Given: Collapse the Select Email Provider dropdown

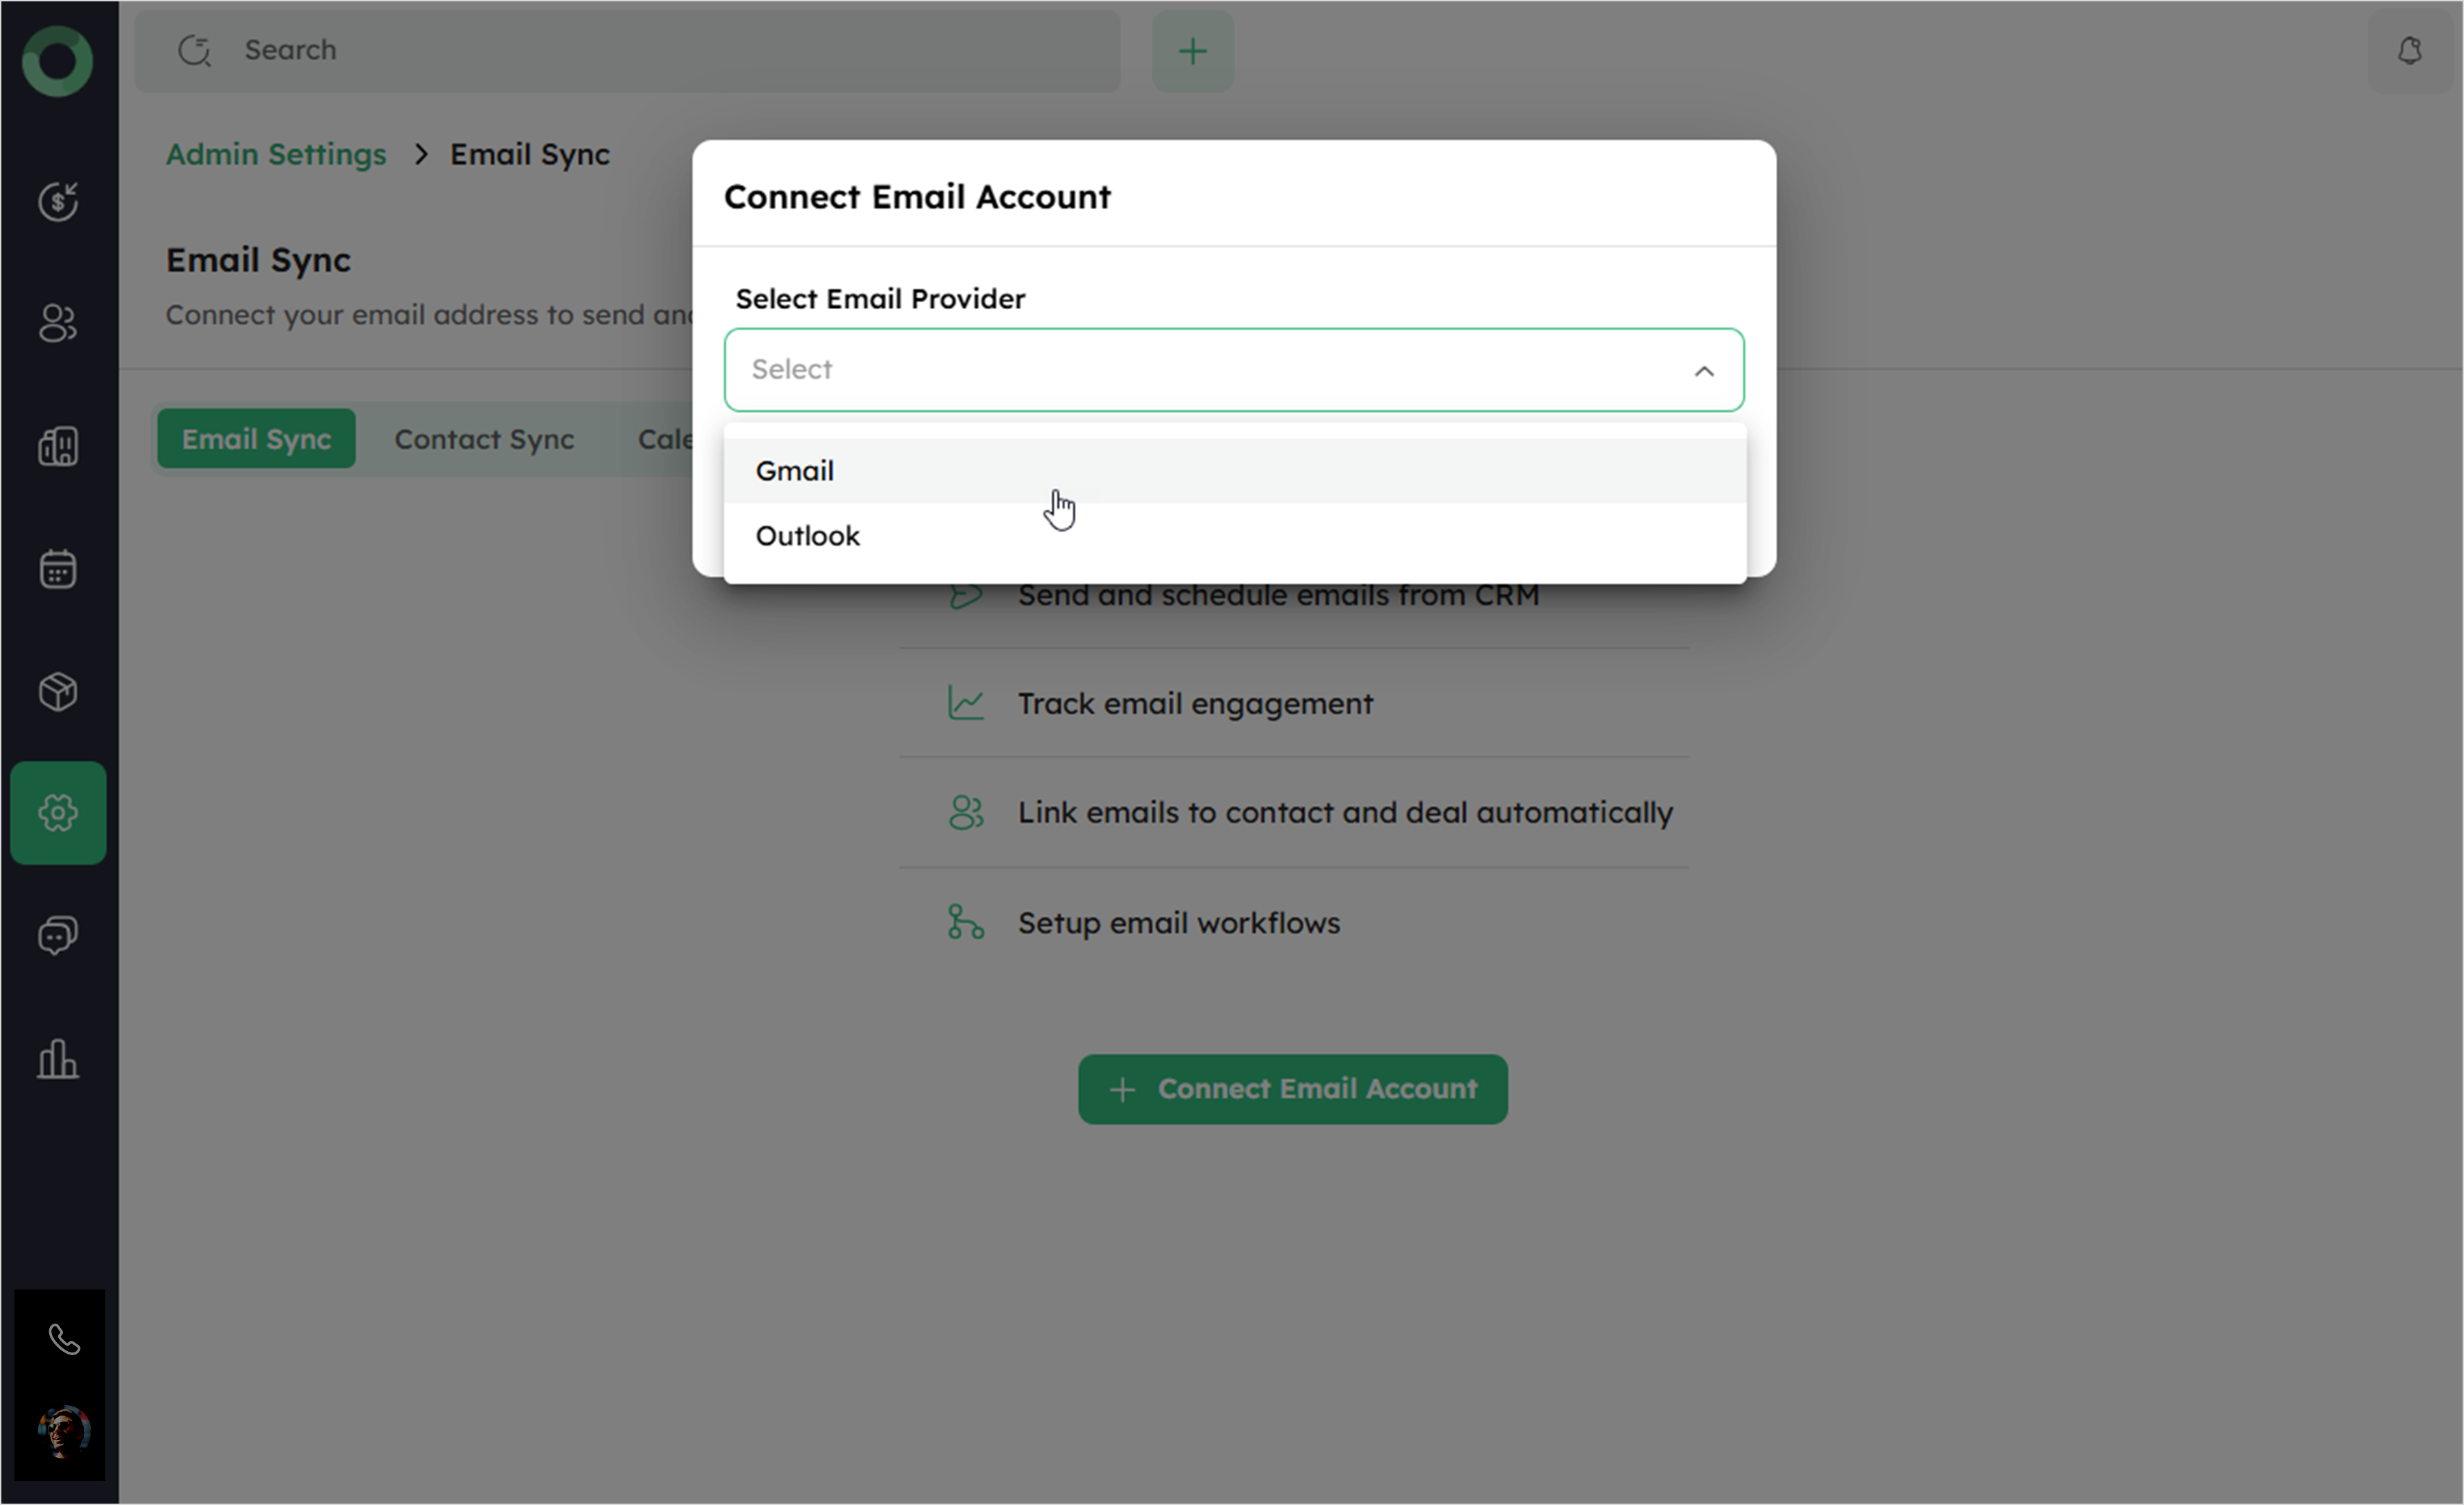Looking at the screenshot, I should (1703, 371).
